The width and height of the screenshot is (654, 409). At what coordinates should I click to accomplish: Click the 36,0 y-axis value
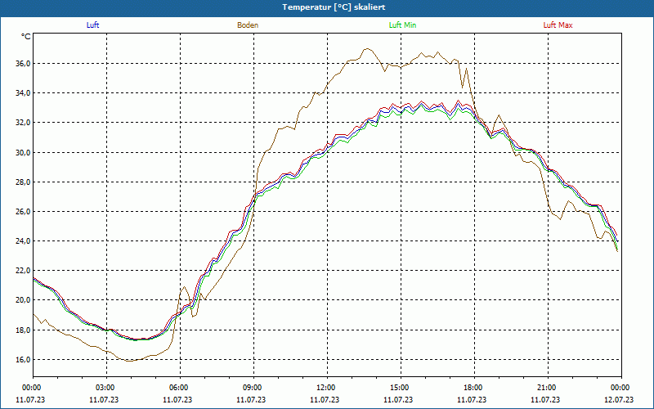[x=23, y=64]
